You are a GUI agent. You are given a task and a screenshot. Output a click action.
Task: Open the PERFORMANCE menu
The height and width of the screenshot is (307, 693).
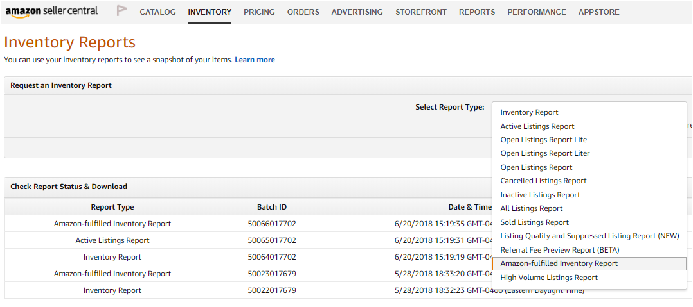coord(537,12)
